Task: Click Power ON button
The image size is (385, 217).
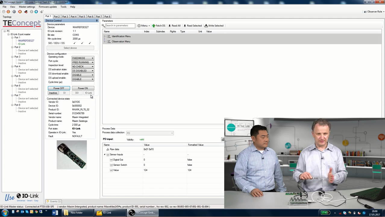Action: [83, 88]
